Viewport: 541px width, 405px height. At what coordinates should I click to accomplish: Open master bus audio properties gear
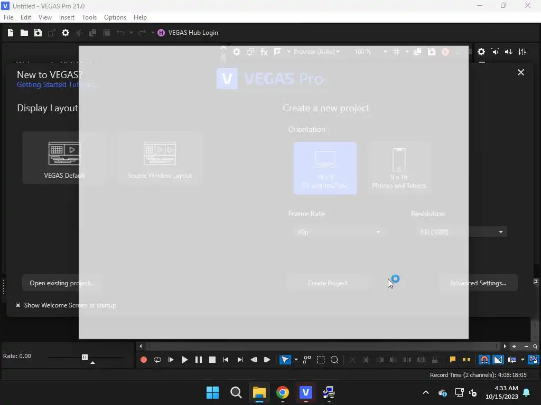(481, 52)
